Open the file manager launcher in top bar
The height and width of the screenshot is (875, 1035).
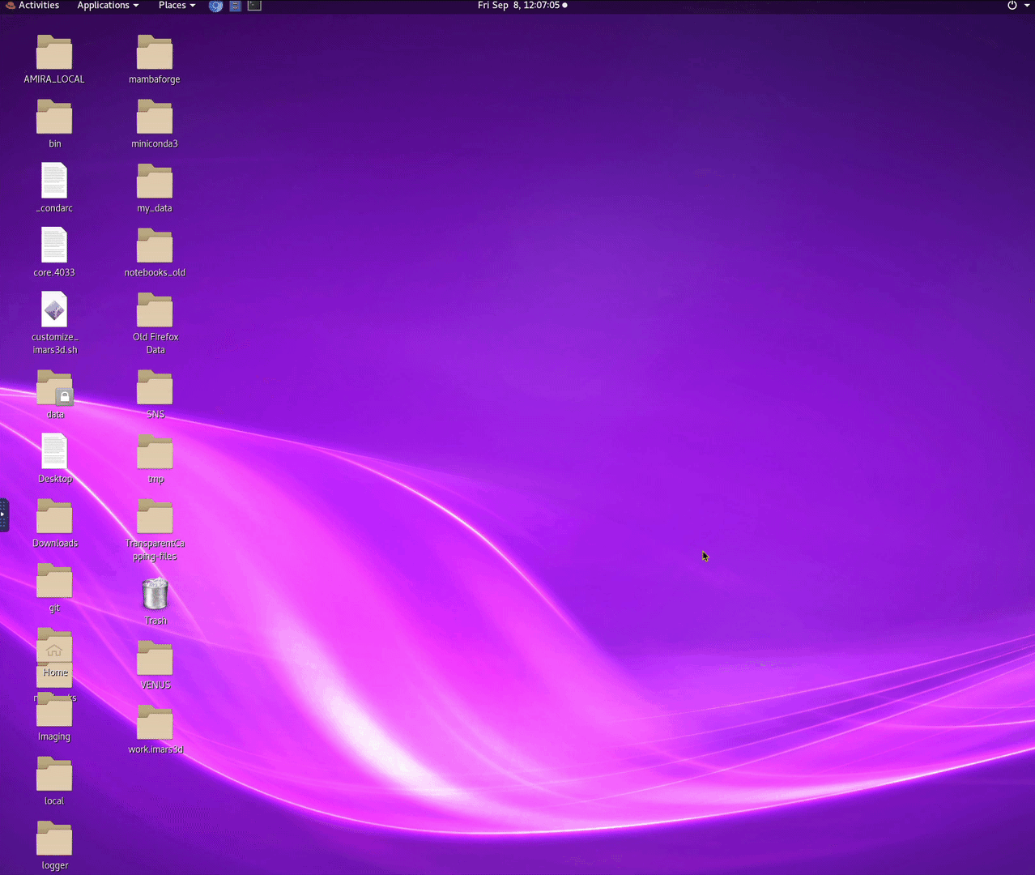(235, 6)
